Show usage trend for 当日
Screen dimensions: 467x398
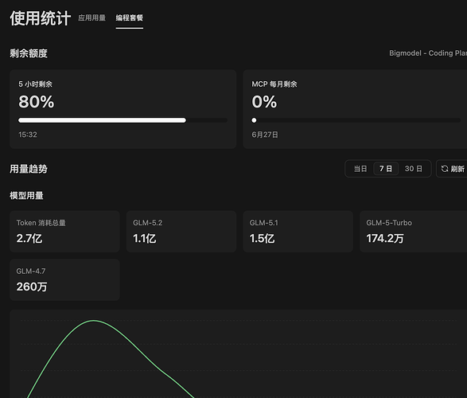pos(360,169)
